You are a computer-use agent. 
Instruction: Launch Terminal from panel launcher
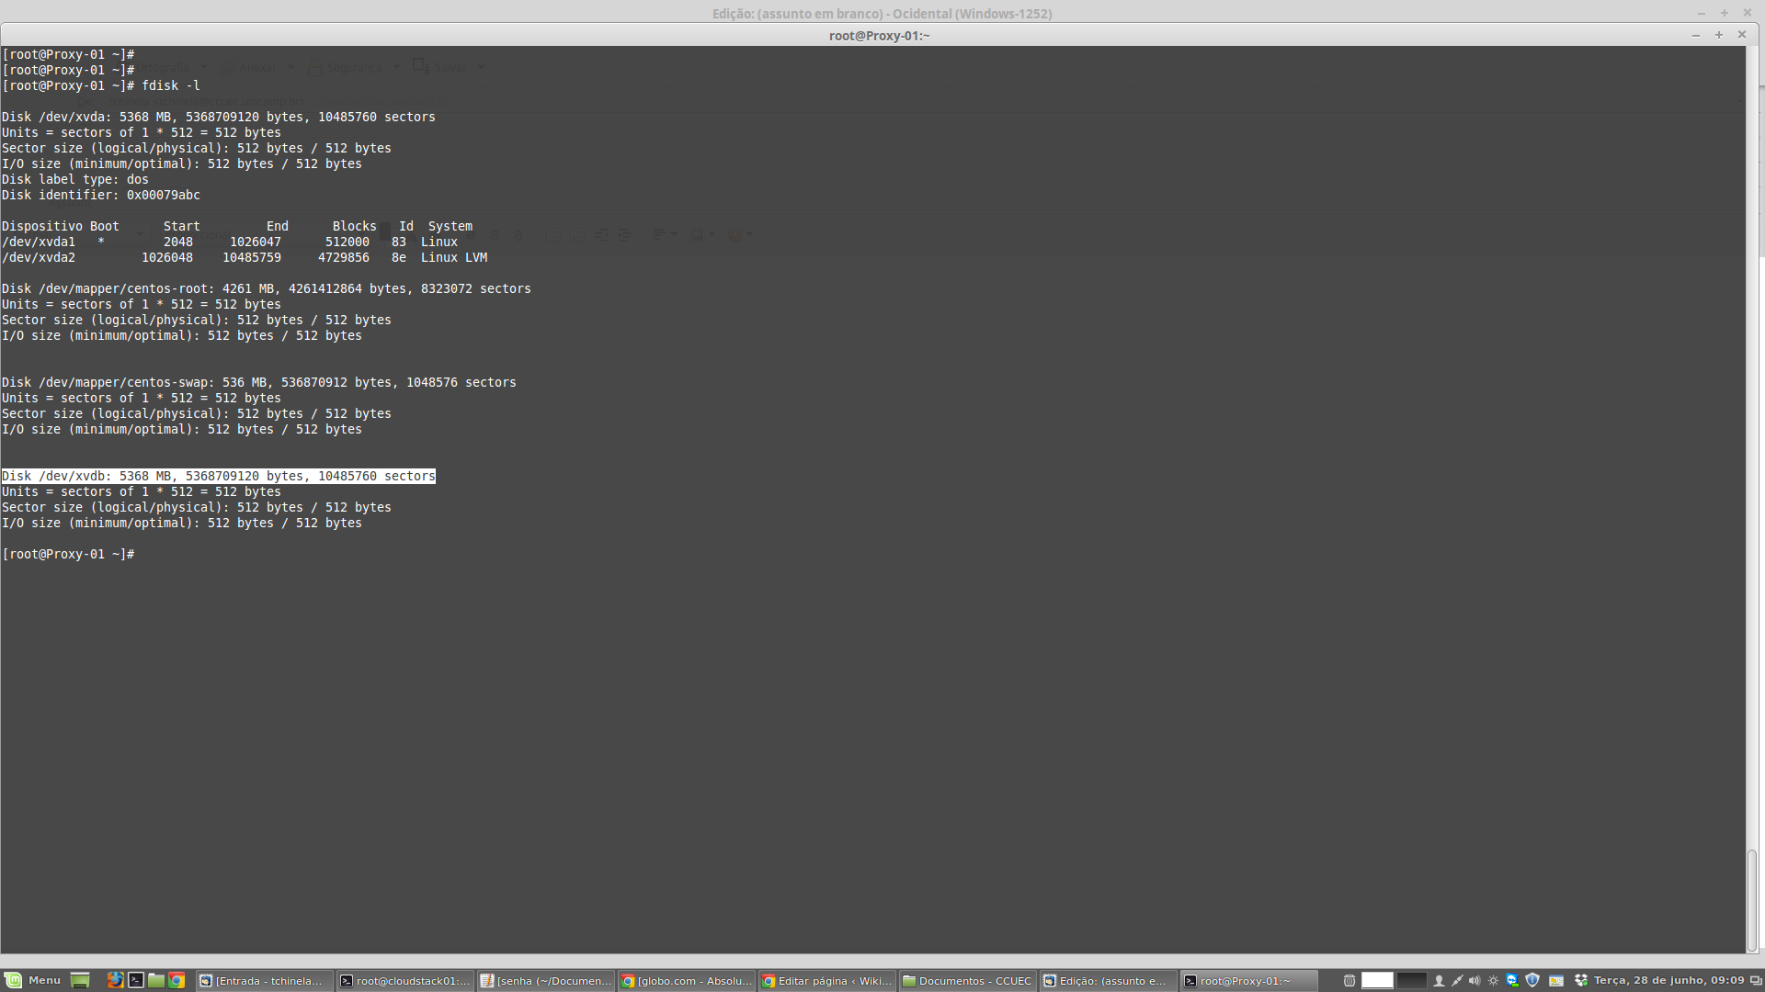pyautogui.click(x=135, y=980)
